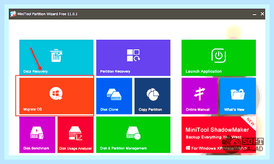Close the Partition Wizard window
The image size is (274, 164).
(x=262, y=14)
